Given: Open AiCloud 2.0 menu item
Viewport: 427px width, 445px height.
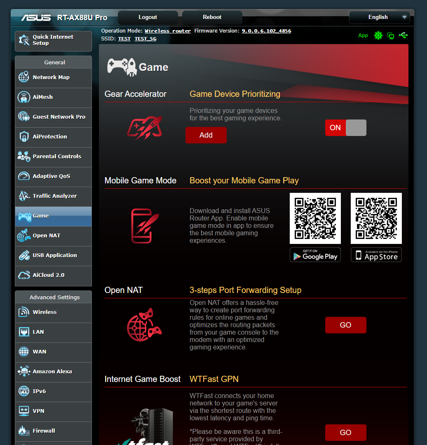Looking at the screenshot, I should (x=54, y=276).
